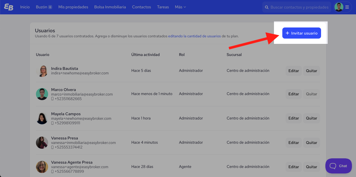356x177 pixels.
Task: Click Marco Olvera's avatar photo
Action: pyautogui.click(x=42, y=94)
